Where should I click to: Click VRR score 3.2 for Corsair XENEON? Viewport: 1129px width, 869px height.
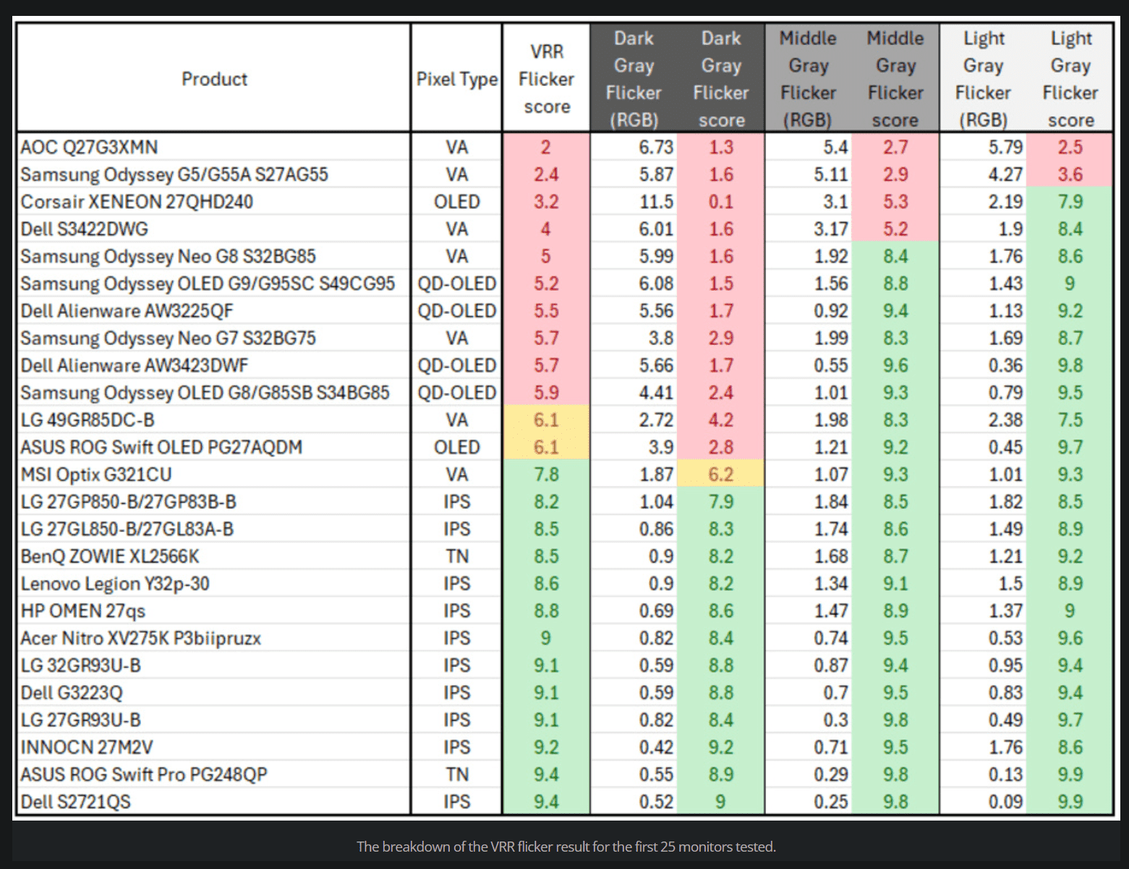[546, 202]
